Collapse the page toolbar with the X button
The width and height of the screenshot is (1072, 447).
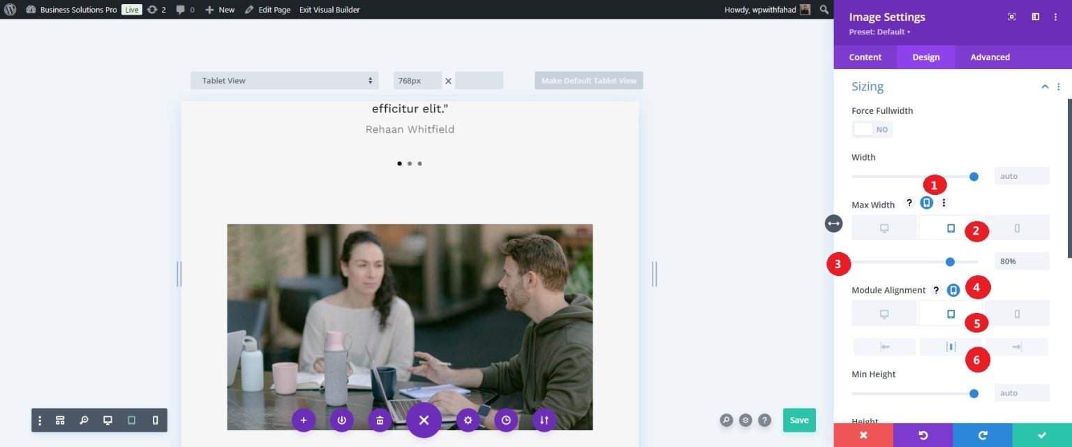click(x=424, y=420)
